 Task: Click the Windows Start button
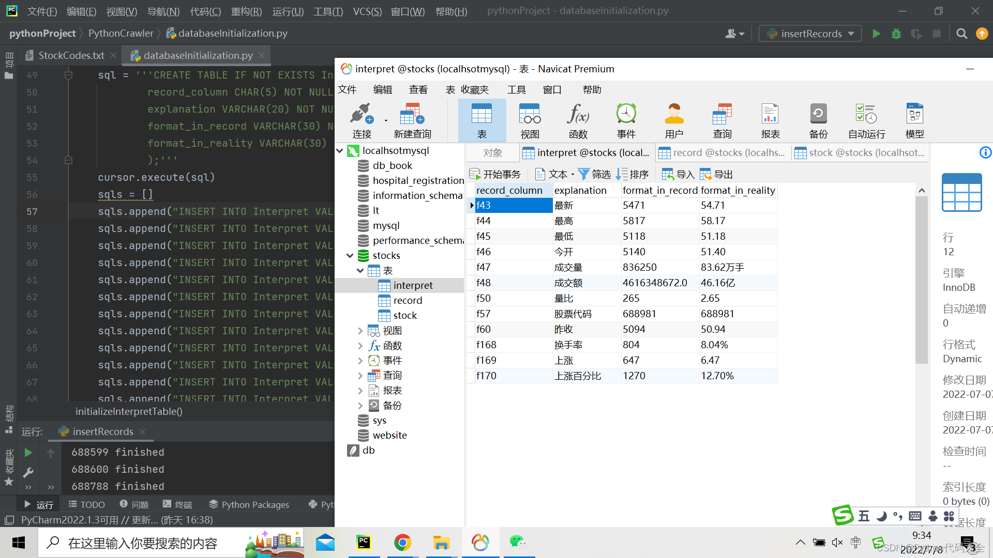pyautogui.click(x=19, y=542)
